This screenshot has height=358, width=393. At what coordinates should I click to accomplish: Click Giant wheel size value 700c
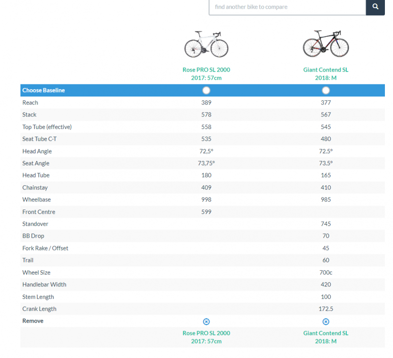[x=325, y=273]
